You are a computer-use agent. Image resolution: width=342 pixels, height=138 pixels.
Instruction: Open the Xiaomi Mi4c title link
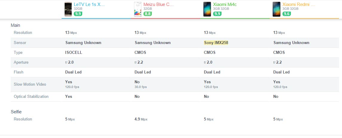tap(225, 4)
